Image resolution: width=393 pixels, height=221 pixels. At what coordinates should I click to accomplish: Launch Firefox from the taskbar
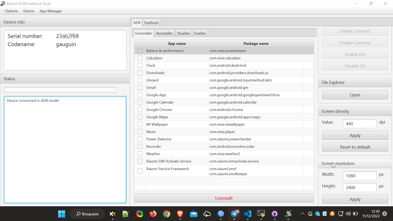click(153, 214)
